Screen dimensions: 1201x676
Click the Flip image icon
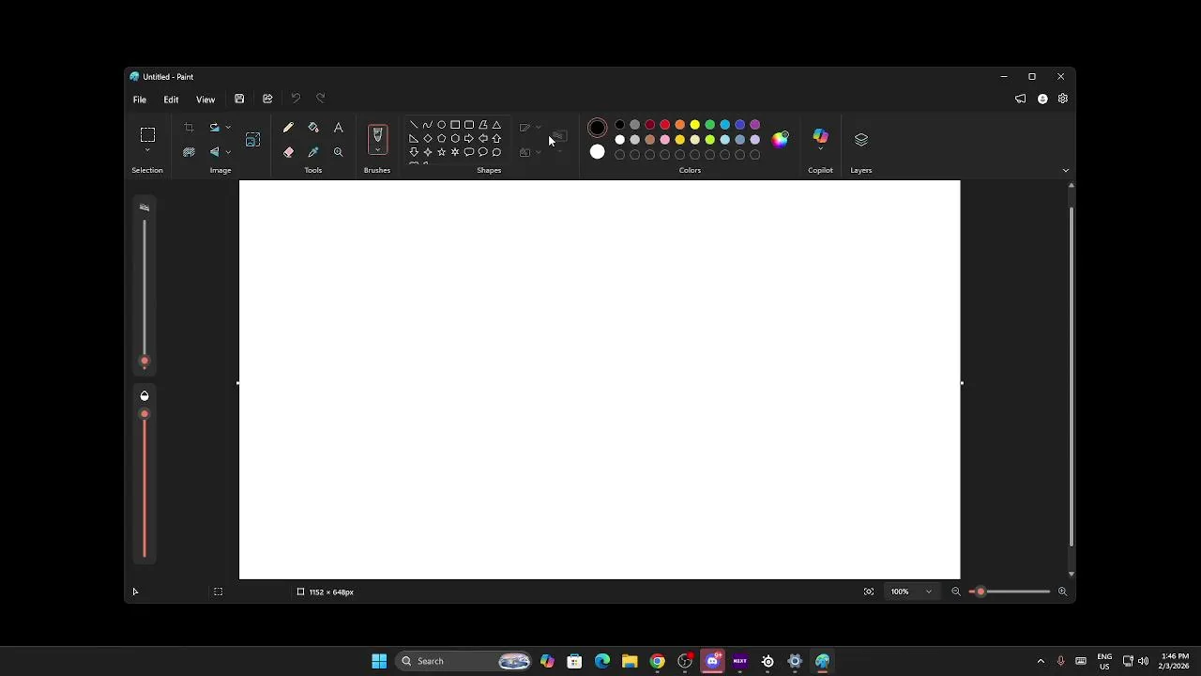(214, 152)
